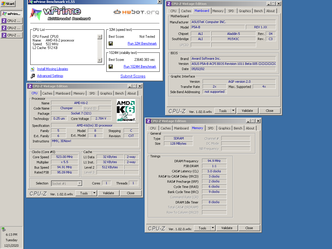Click the P5A-B model field
This screenshot has height=249, width=332.
coord(218,27)
